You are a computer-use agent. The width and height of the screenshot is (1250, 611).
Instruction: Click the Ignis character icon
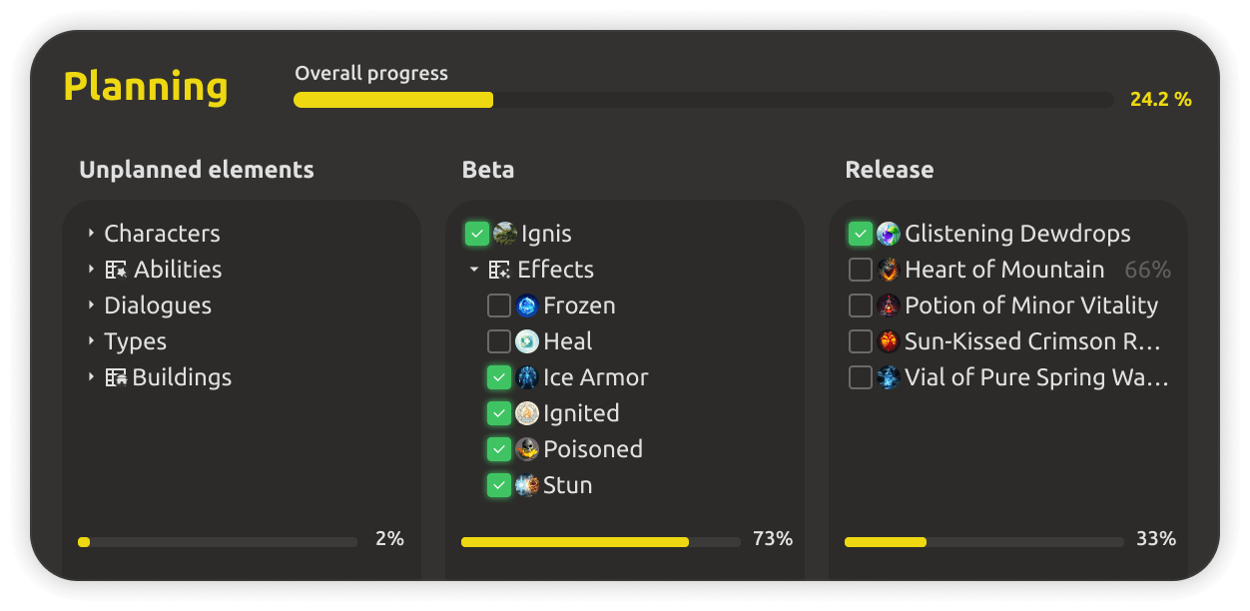pyautogui.click(x=505, y=234)
